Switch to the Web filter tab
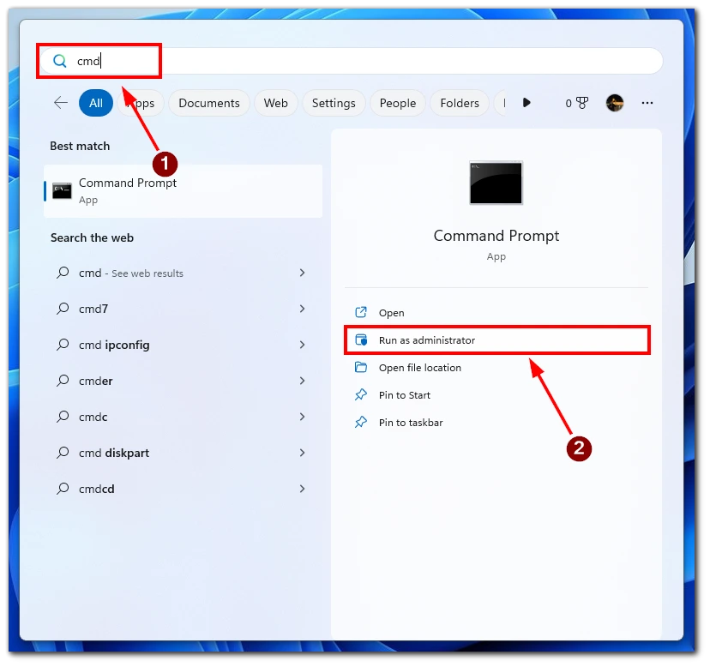 click(276, 103)
